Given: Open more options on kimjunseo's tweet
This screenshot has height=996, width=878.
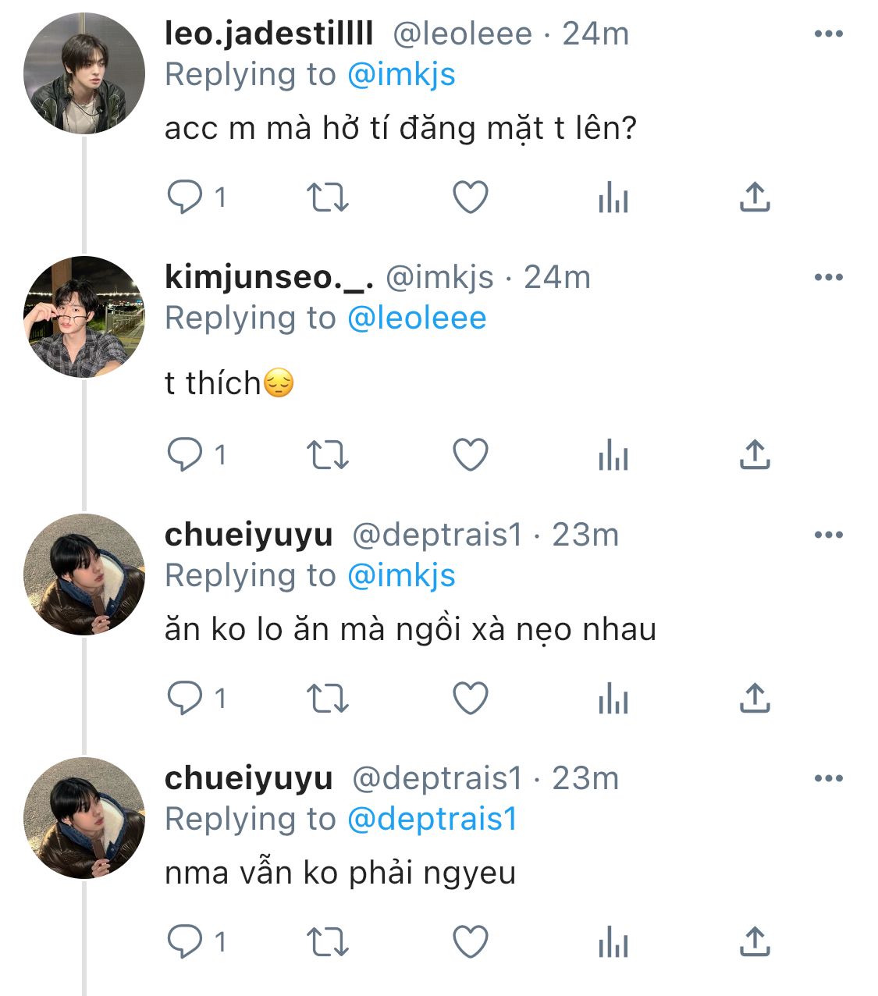Looking at the screenshot, I should (828, 278).
